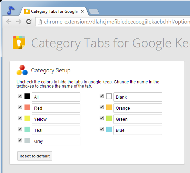Click the page info icon in address bar
Image resolution: width=190 pixels, height=173 pixels.
[x=40, y=22]
